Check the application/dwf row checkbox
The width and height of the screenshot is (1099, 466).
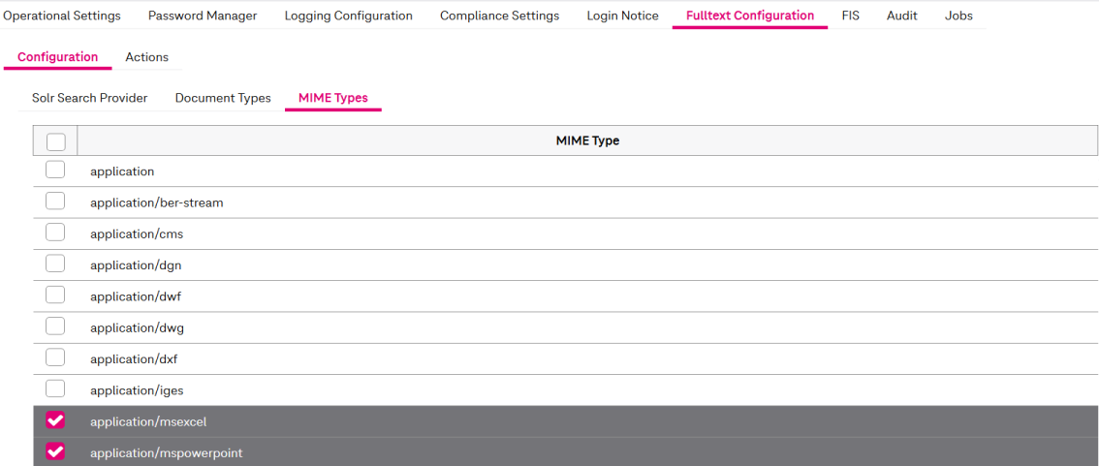(x=55, y=295)
